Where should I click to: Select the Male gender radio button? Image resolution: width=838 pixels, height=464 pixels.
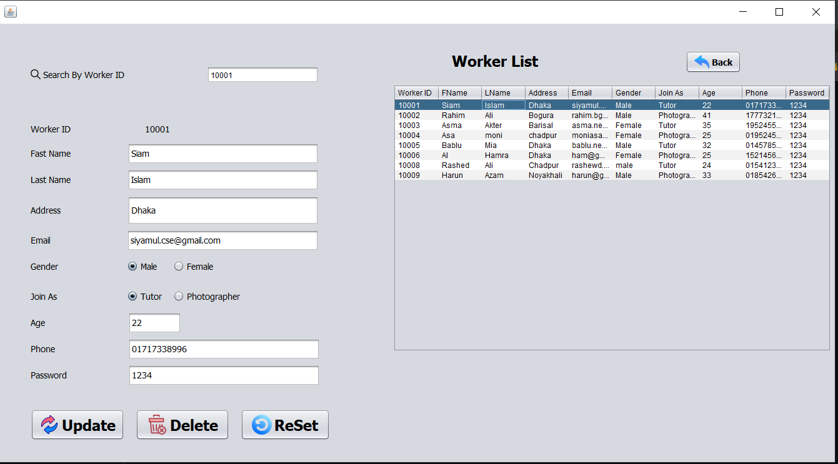coord(132,266)
